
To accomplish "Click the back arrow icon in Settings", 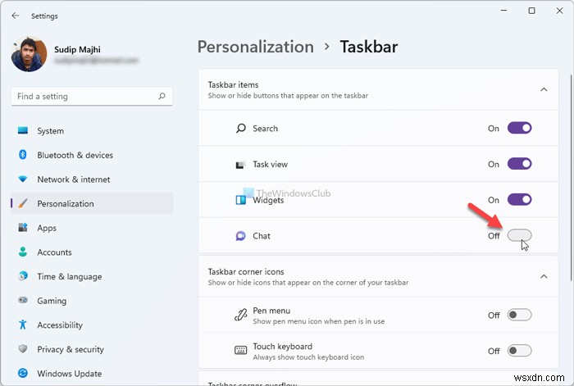I will click(16, 15).
